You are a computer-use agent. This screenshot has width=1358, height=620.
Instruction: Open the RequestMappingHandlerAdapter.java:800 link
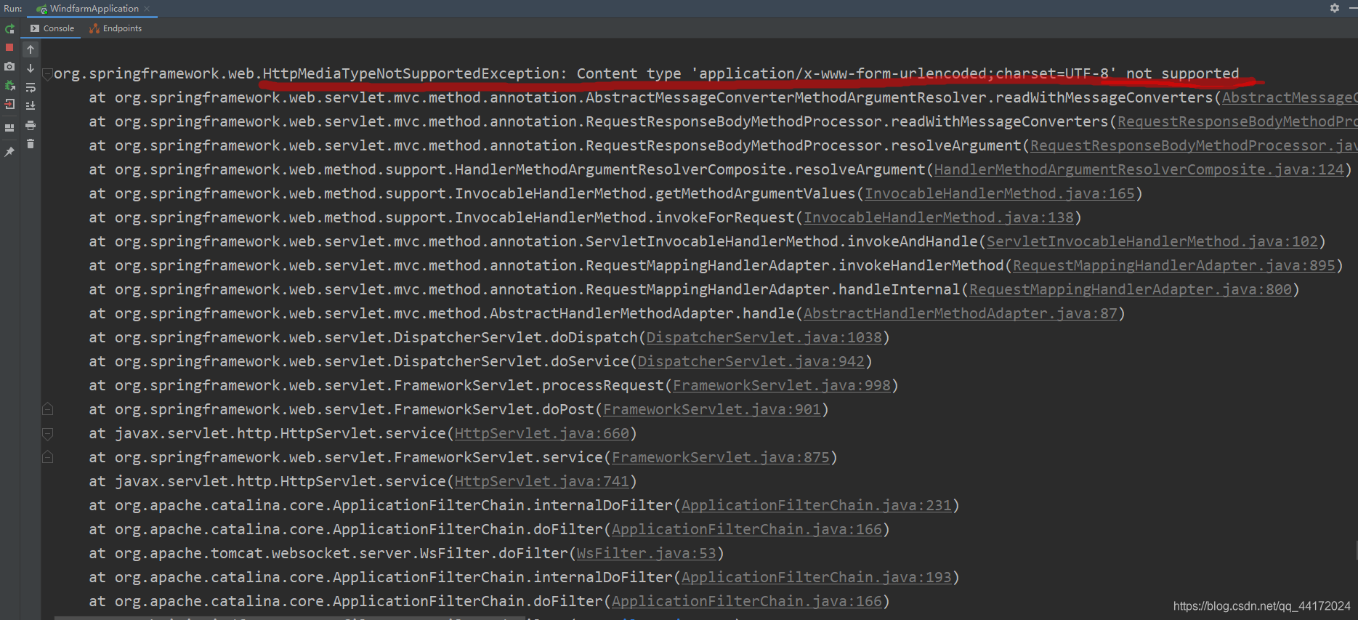[1130, 289]
